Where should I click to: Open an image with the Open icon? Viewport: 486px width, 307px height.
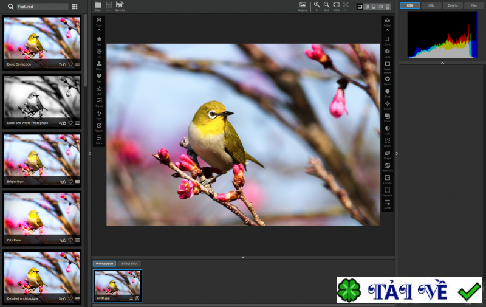[98, 5]
